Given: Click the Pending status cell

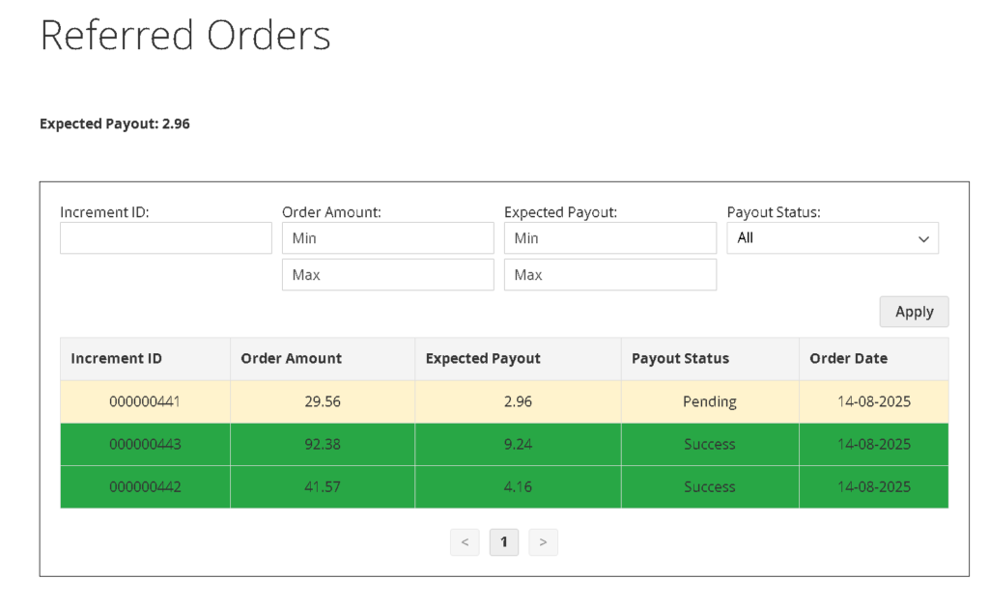Looking at the screenshot, I should point(710,401).
